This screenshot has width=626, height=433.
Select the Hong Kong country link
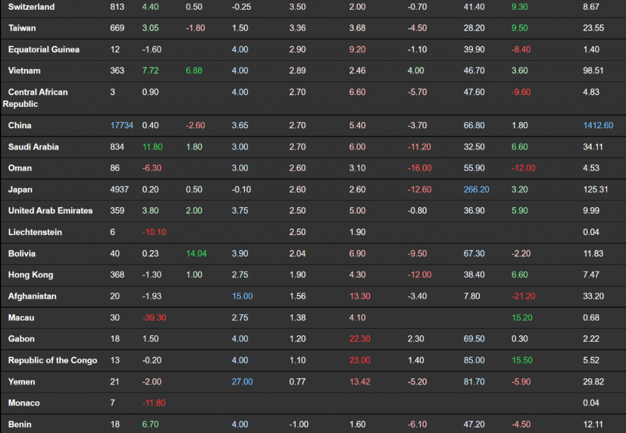(31, 275)
